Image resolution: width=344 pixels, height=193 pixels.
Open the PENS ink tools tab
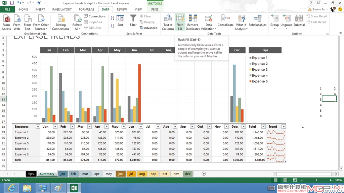click(155, 9)
